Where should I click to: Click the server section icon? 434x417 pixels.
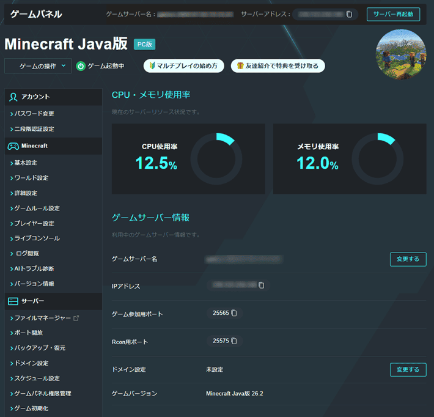(13, 301)
